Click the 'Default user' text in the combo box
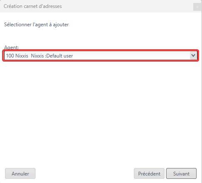This screenshot has width=202, height=183. [60, 56]
